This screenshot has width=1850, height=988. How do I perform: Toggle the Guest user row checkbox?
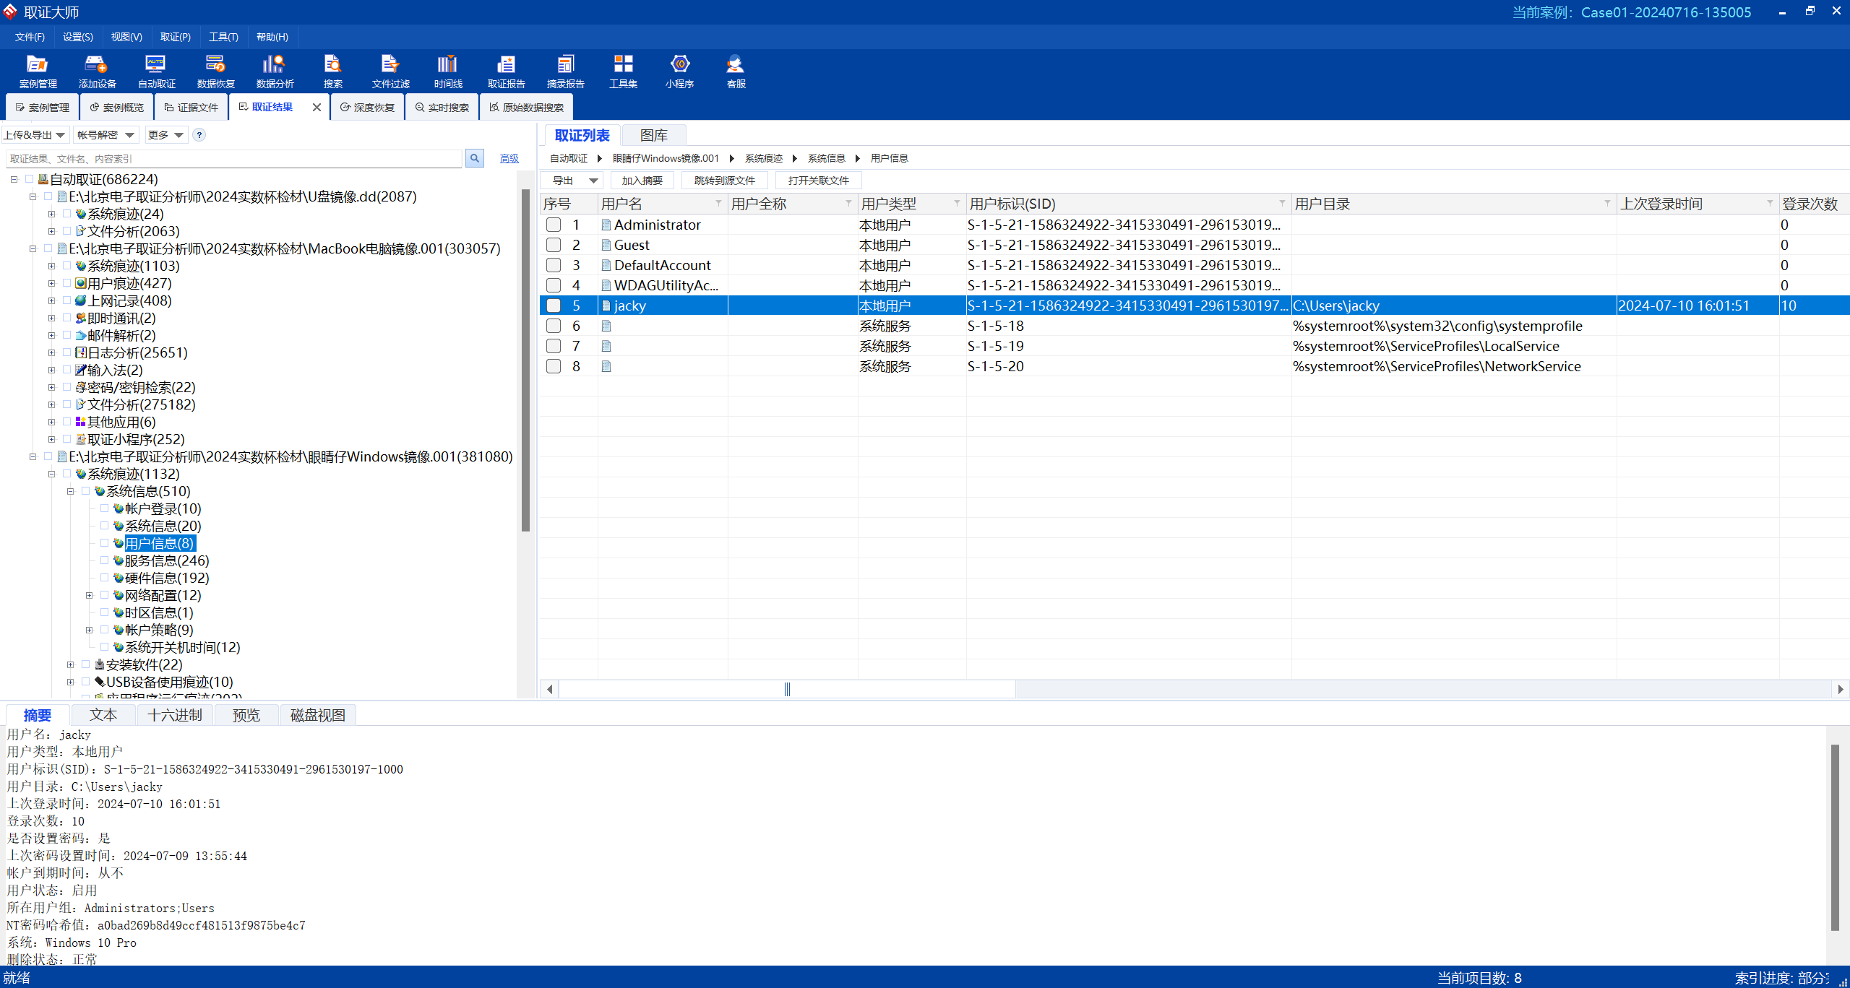pyautogui.click(x=554, y=245)
